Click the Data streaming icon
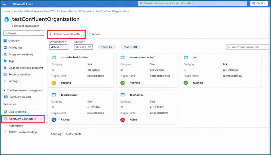Image resolution: width=271 pixels, height=155 pixels. tap(5, 112)
